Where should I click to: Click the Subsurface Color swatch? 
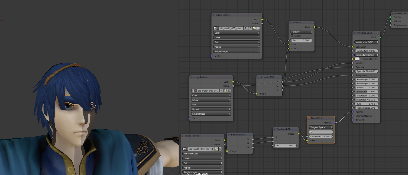point(357,59)
